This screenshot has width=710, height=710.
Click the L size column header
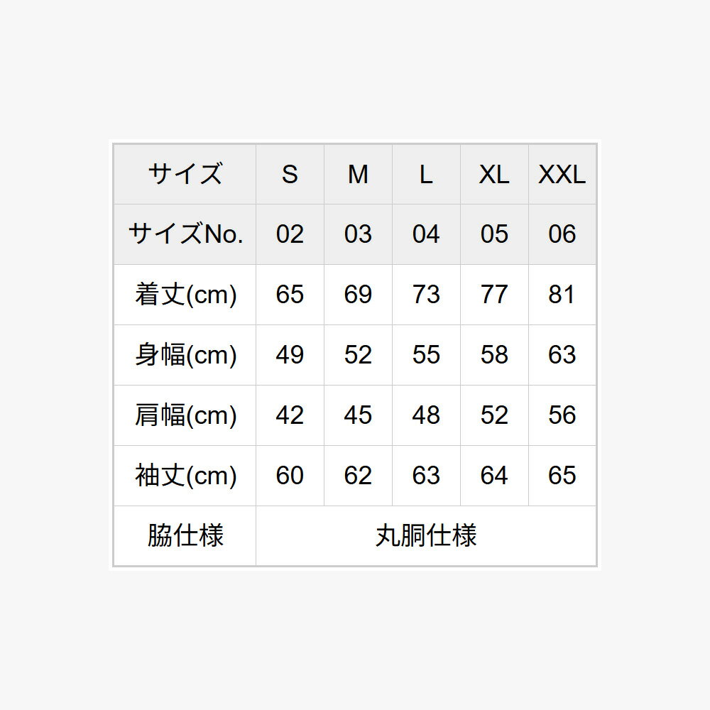click(426, 174)
